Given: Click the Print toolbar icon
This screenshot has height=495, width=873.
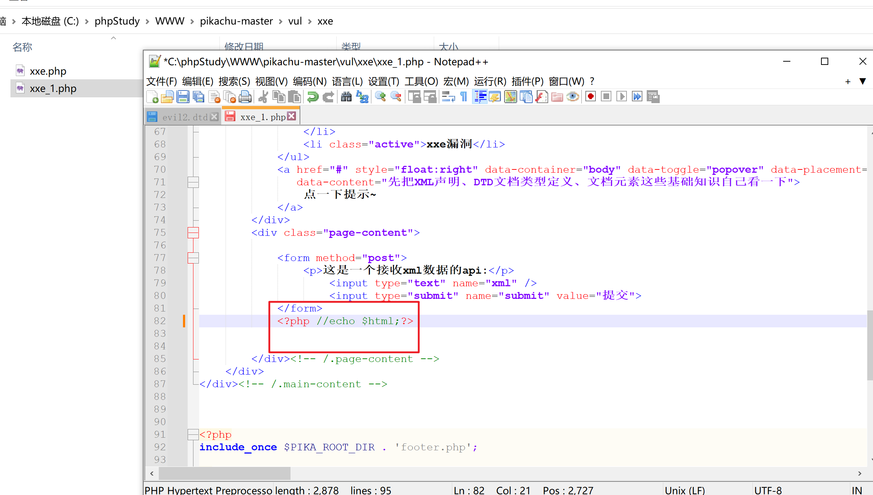Looking at the screenshot, I should pyautogui.click(x=245, y=97).
